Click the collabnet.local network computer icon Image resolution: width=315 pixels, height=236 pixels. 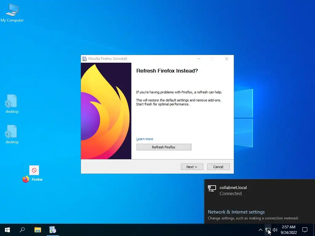point(212,188)
